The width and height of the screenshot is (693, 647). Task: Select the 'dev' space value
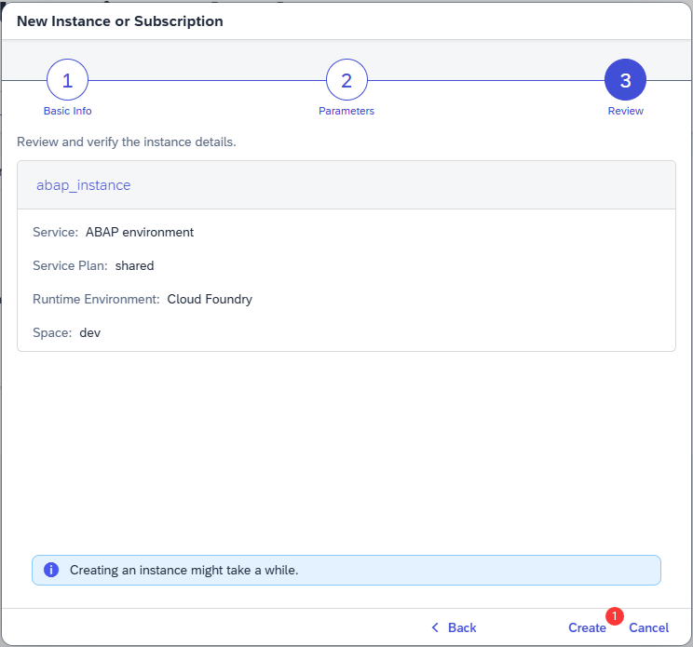coord(90,333)
